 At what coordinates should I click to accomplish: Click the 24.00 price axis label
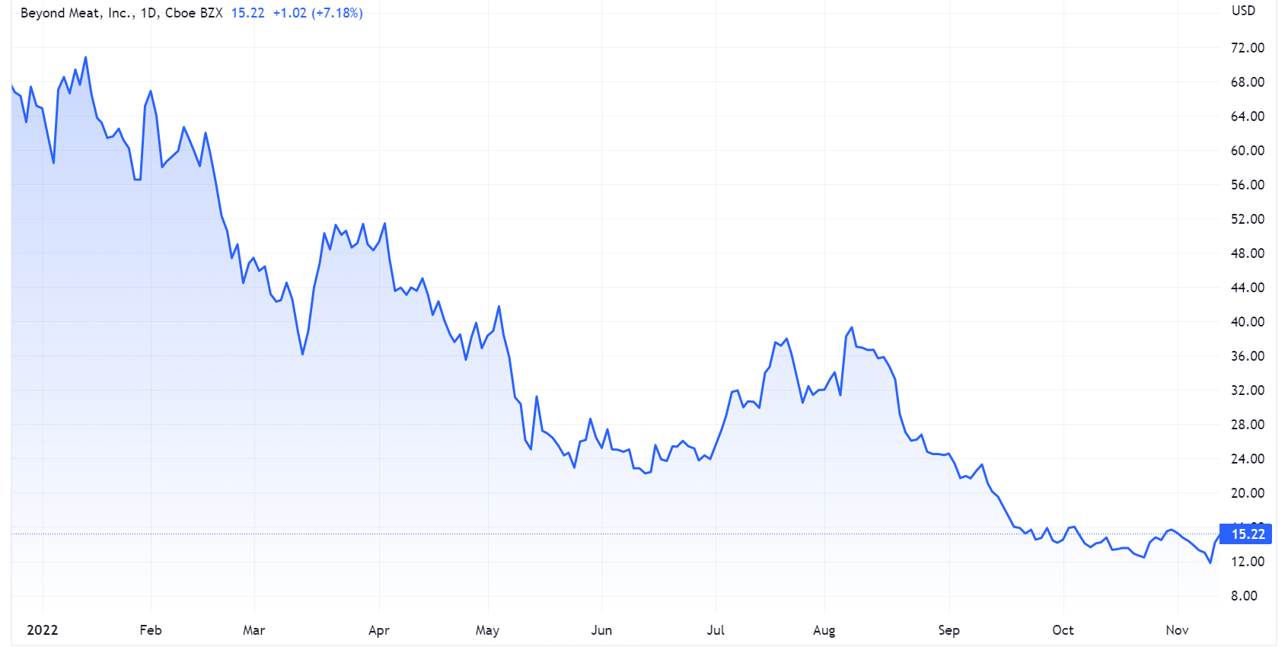[x=1248, y=459]
